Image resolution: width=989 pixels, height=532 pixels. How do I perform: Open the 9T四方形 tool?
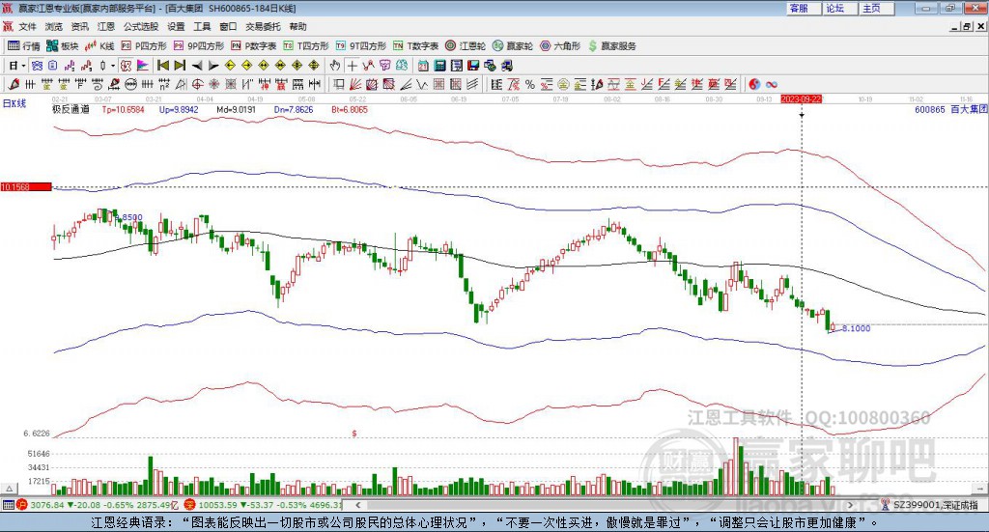pos(361,46)
